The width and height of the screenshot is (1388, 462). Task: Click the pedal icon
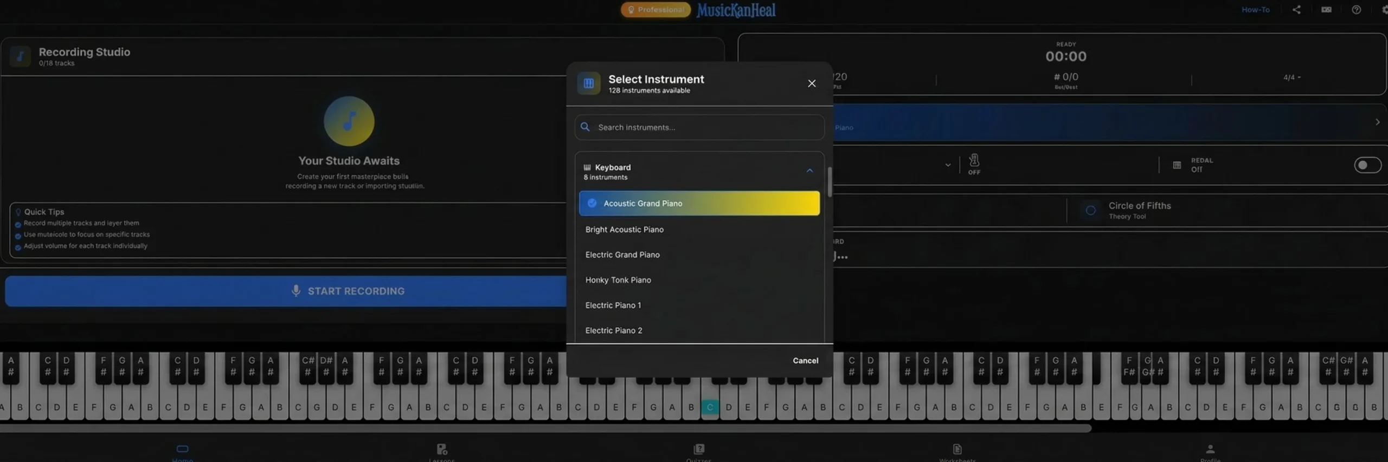[1176, 165]
